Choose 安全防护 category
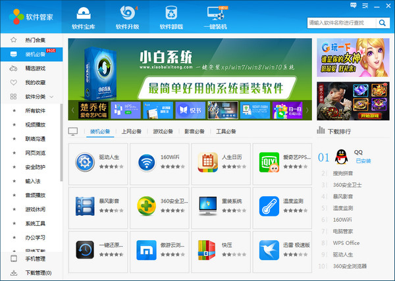This screenshot has width=395, height=281. (35, 167)
